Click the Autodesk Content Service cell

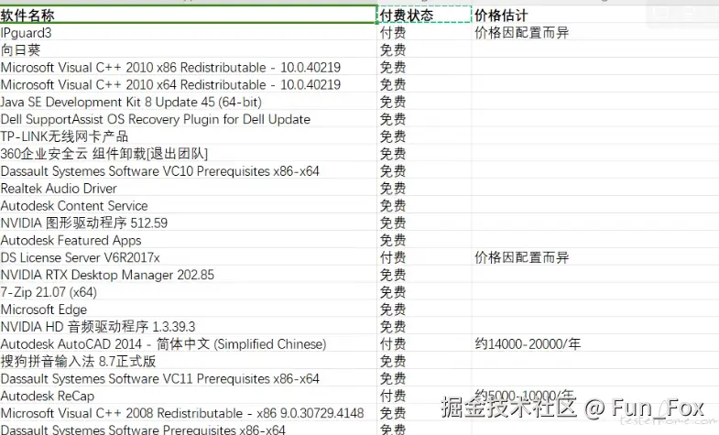(x=188, y=206)
